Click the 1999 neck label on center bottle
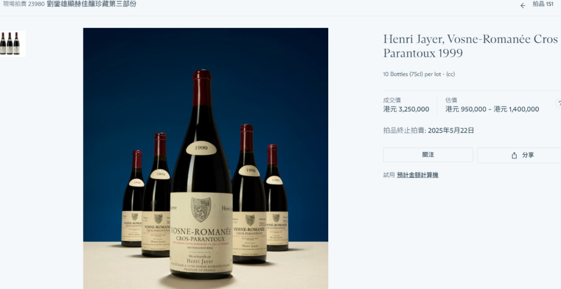The image size is (561, 289). click(x=201, y=148)
